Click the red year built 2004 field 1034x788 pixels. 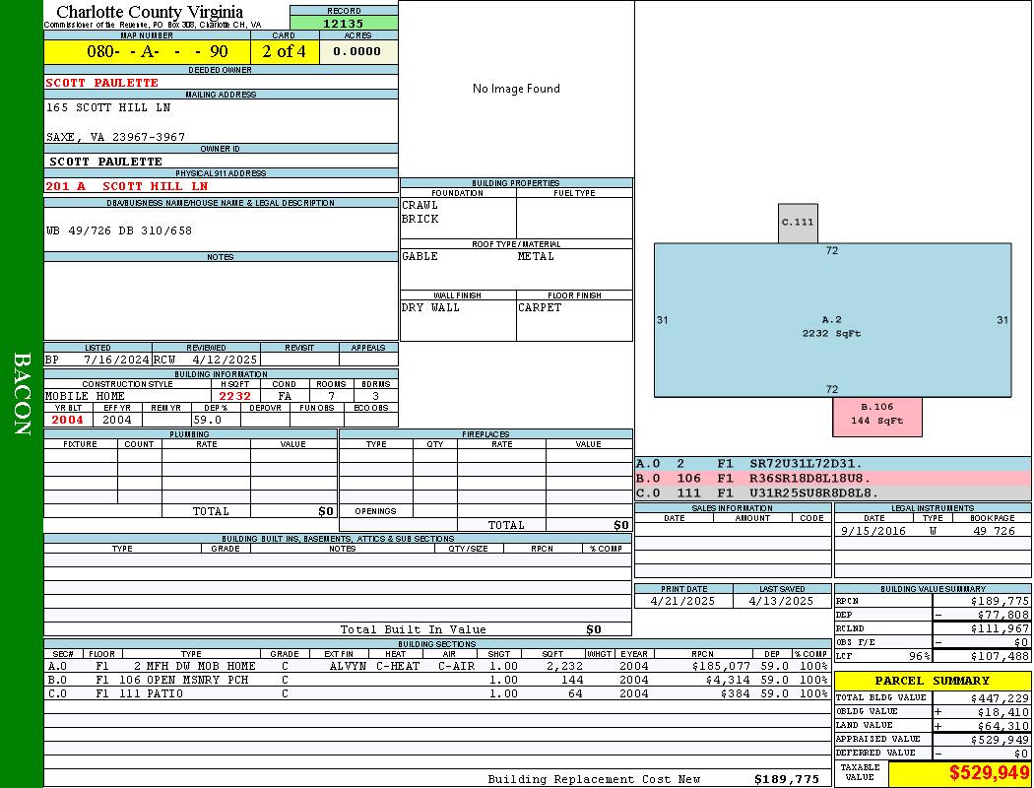[68, 420]
